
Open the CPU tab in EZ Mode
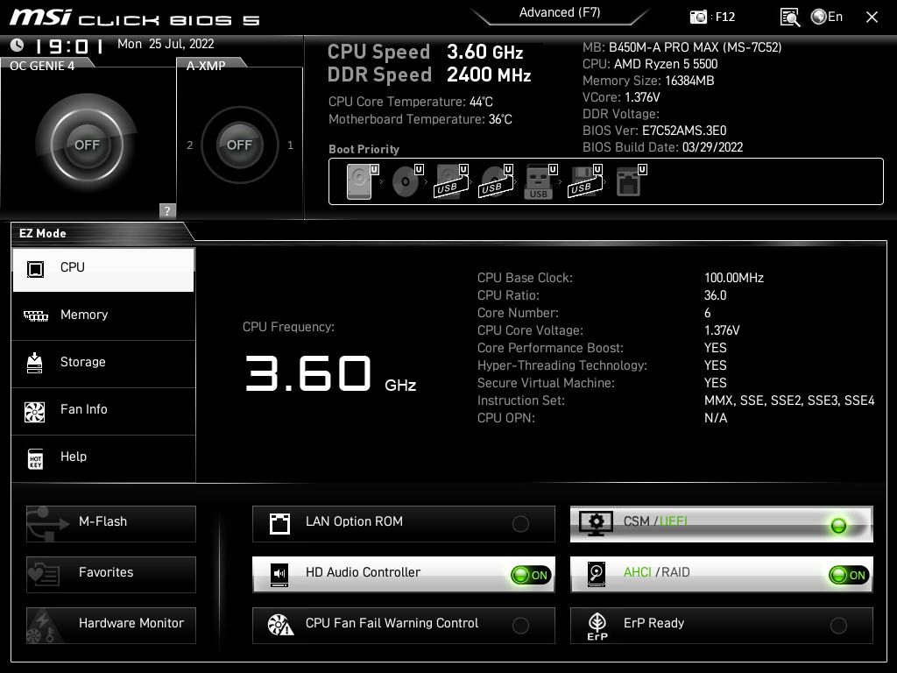pos(103,269)
